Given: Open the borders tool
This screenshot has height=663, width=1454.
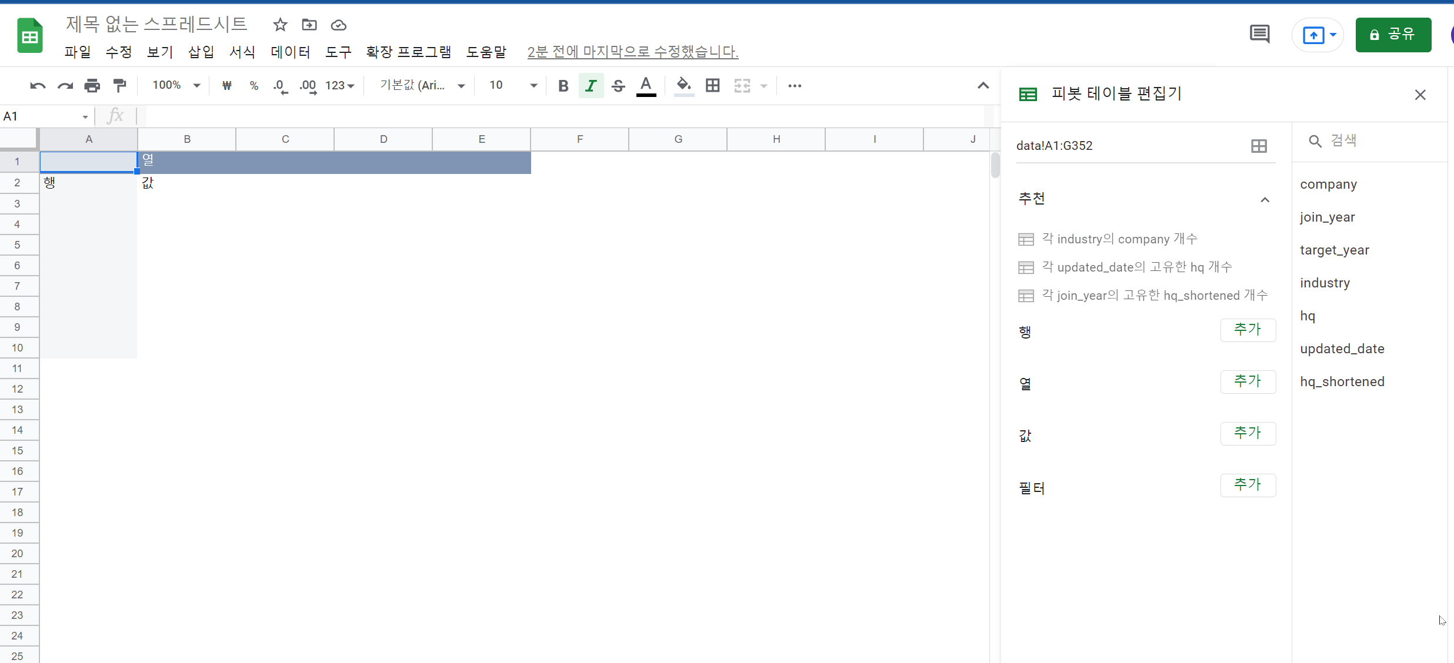Looking at the screenshot, I should (x=713, y=86).
